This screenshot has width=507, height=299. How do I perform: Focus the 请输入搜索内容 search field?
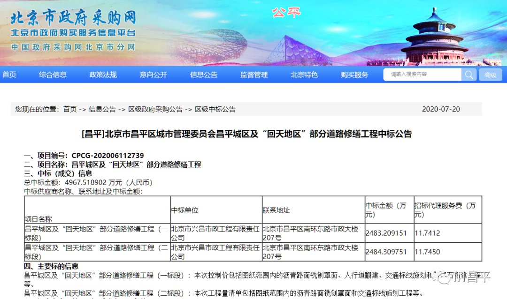coord(422,75)
